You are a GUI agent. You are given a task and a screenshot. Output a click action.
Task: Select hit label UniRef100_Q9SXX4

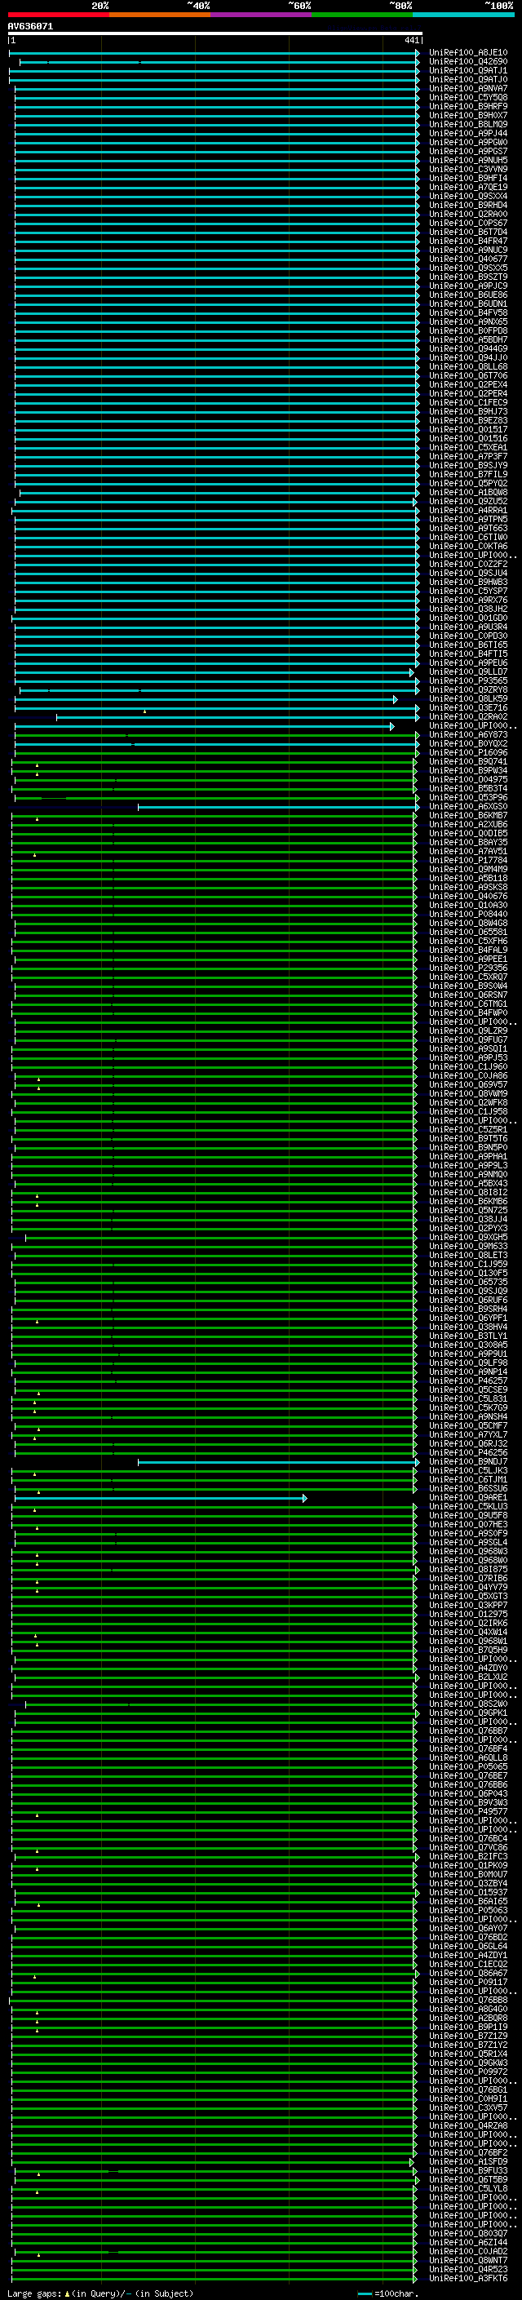[x=468, y=197]
